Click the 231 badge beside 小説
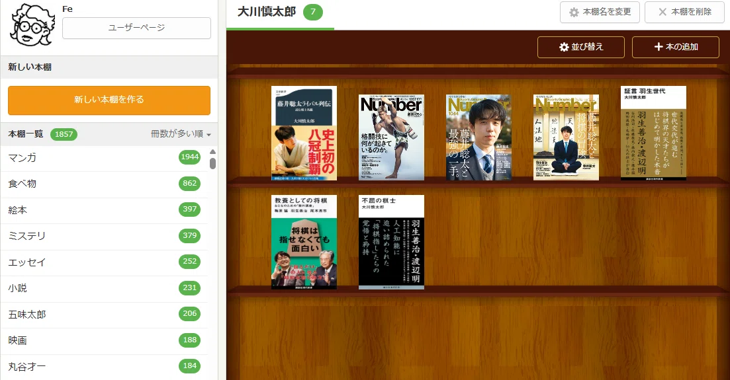Image resolution: width=730 pixels, height=380 pixels. click(189, 287)
